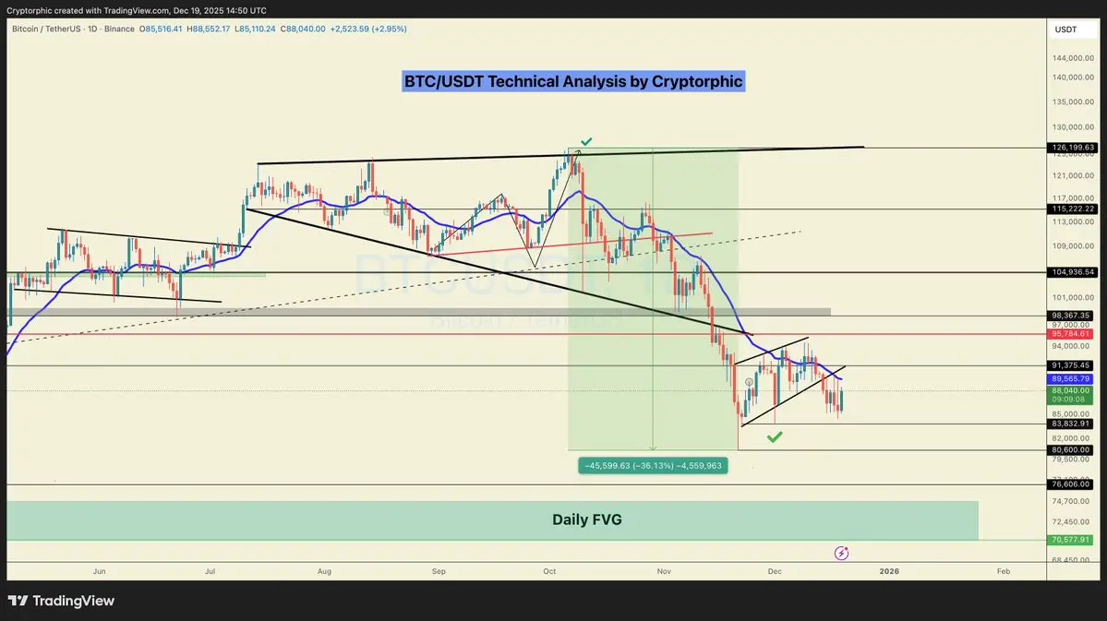The image size is (1107, 621).
Task: Click 74,700.00 on the price axis
Action: tap(1071, 501)
